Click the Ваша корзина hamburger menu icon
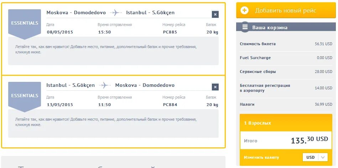 coord(245,27)
